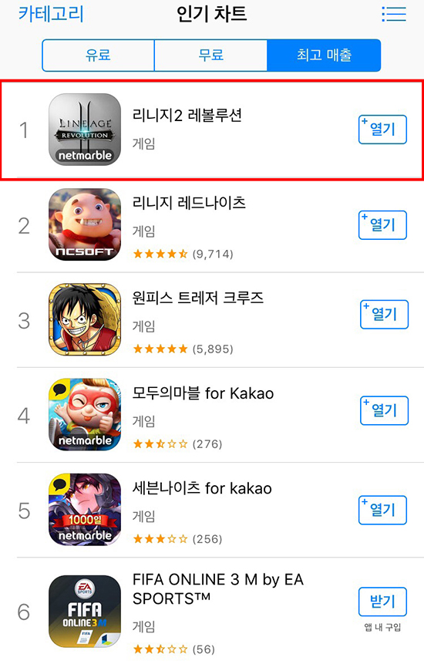
Task: Tap the One Piece Treasure Cruise icon
Action: [x=85, y=320]
